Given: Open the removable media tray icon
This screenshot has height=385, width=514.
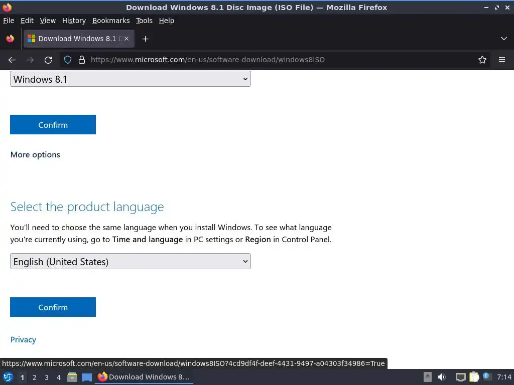Looking at the screenshot, I should 428,377.
